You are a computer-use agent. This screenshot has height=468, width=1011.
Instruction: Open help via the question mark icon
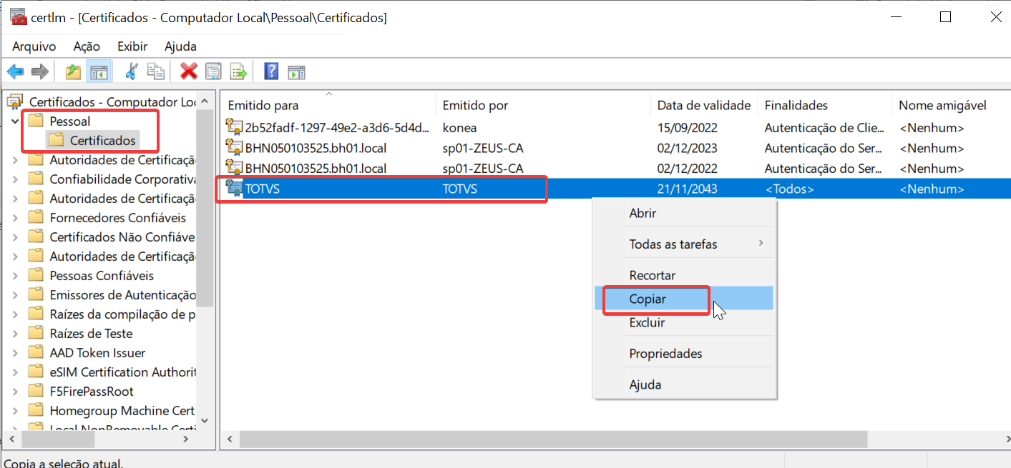(271, 71)
